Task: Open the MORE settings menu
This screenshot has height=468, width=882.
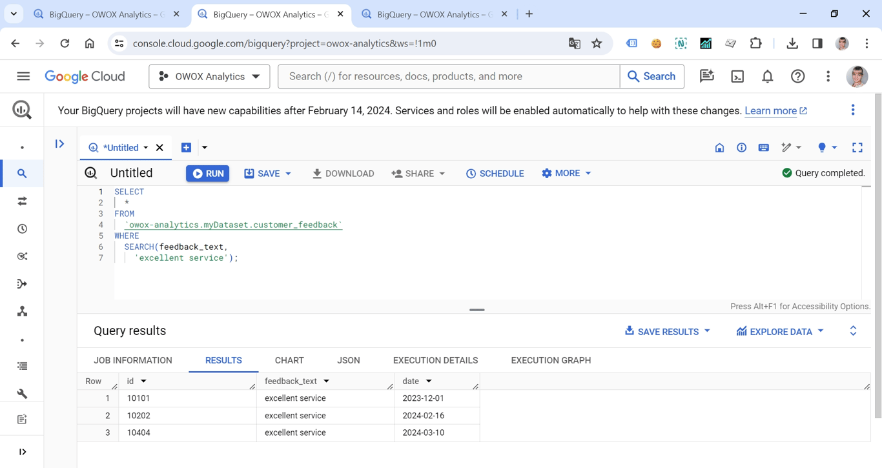Action: point(566,174)
